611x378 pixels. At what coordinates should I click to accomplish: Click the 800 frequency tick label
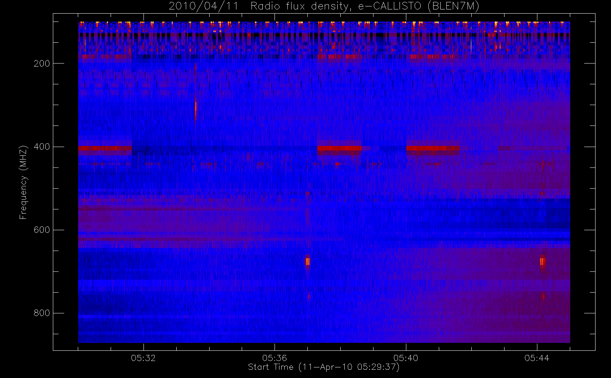[42, 313]
